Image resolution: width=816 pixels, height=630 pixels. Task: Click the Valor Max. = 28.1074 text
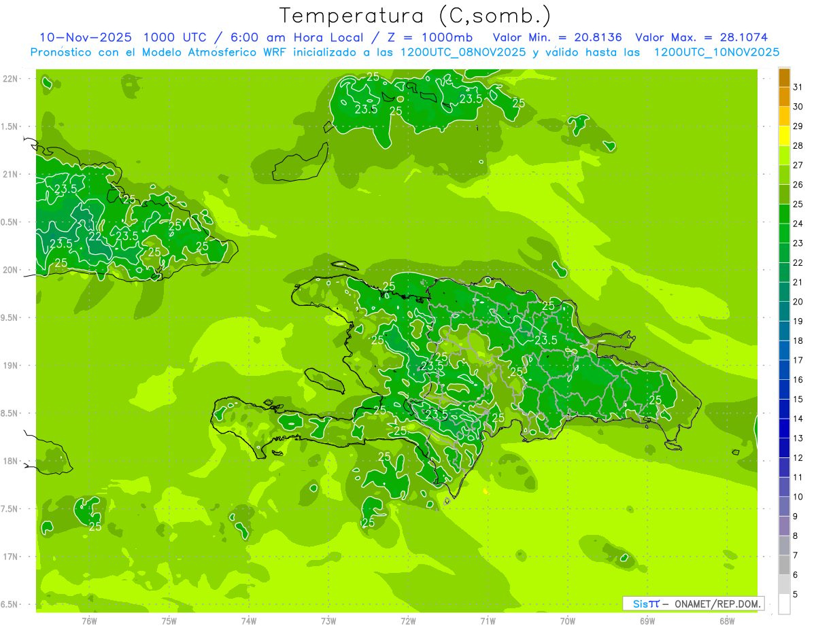point(701,37)
